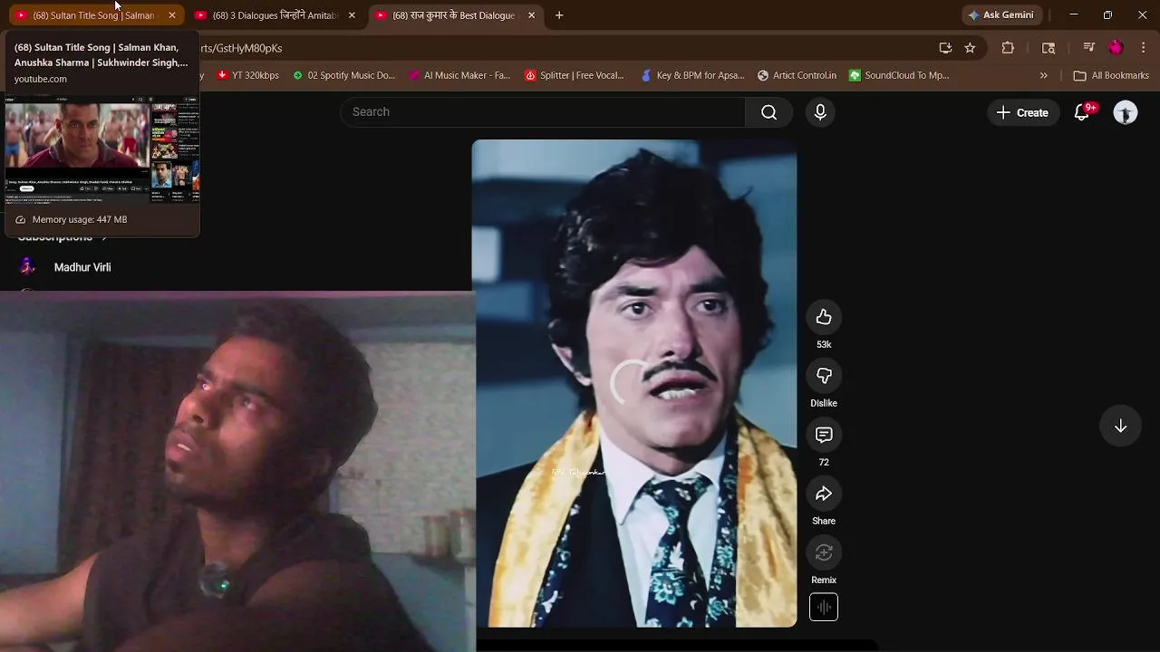Image resolution: width=1160 pixels, height=652 pixels.
Task: Open the Google Lens search icon in toolbar
Action: tap(1049, 48)
